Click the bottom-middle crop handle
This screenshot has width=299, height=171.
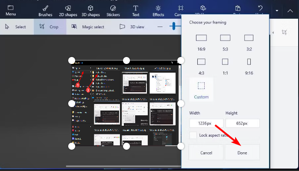126,146
